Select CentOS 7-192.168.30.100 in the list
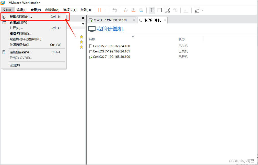Image resolution: width=258 pixels, height=165 pixels. tap(111, 57)
